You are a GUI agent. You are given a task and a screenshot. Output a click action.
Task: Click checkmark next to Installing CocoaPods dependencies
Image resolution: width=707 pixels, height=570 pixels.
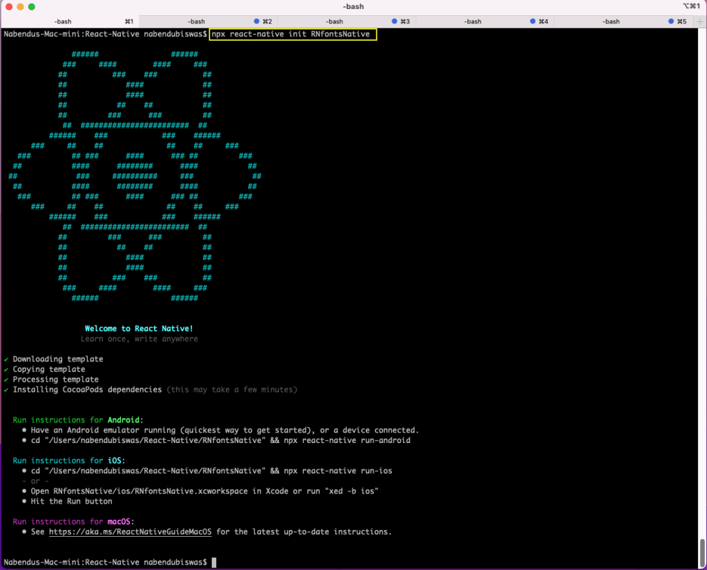[x=6, y=389]
